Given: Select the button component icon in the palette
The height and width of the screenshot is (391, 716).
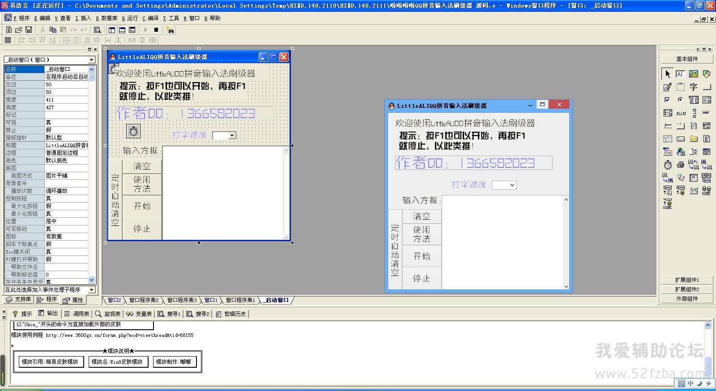Looking at the screenshot, I should (707, 87).
